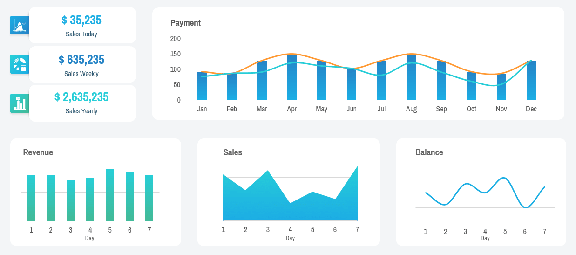Screen dimensions: 576x255
Task: Click the Sales Yearly bar chart icon
Action: [20, 103]
